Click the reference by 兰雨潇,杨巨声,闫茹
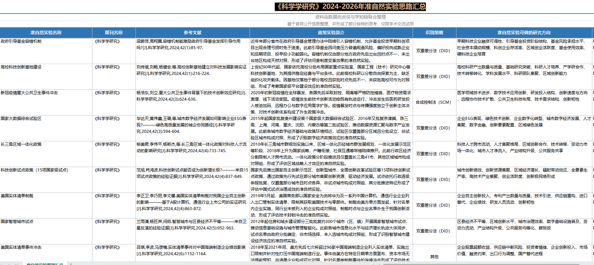 193,231
